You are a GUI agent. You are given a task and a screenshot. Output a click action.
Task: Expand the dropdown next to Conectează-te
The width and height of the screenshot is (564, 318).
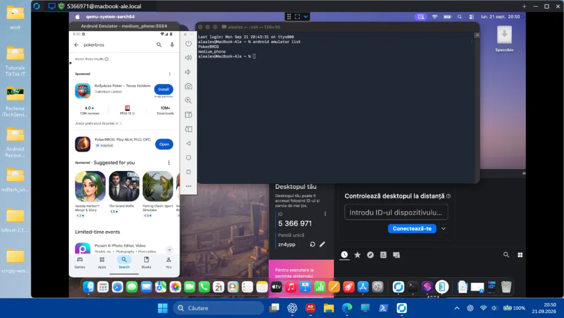[x=443, y=228]
